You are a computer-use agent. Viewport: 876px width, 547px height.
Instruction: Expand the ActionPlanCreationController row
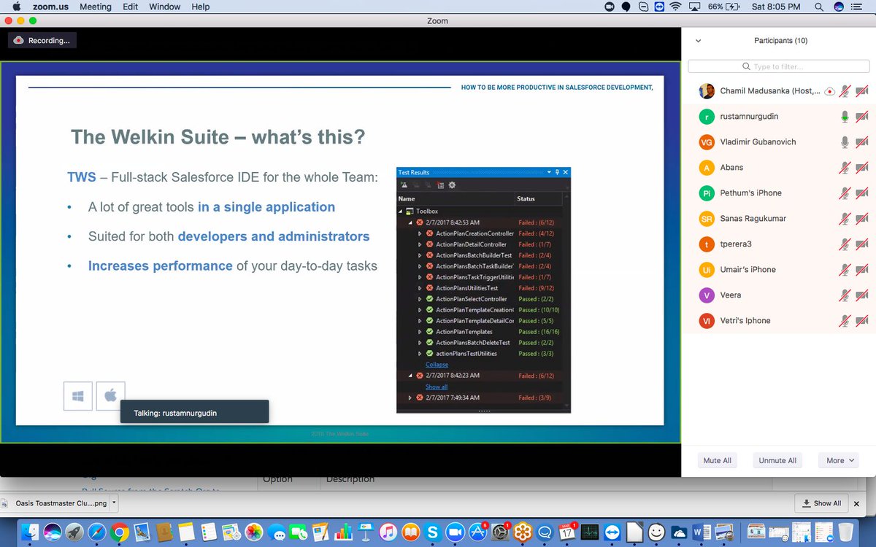[x=420, y=233]
